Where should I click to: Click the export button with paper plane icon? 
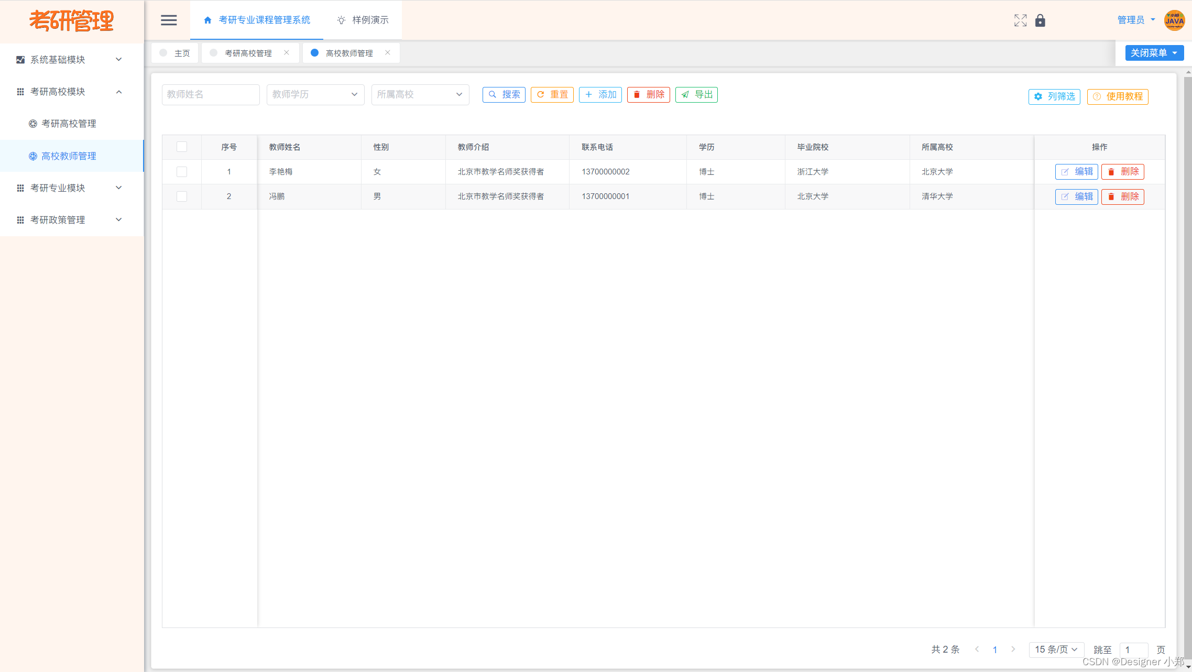(x=696, y=94)
